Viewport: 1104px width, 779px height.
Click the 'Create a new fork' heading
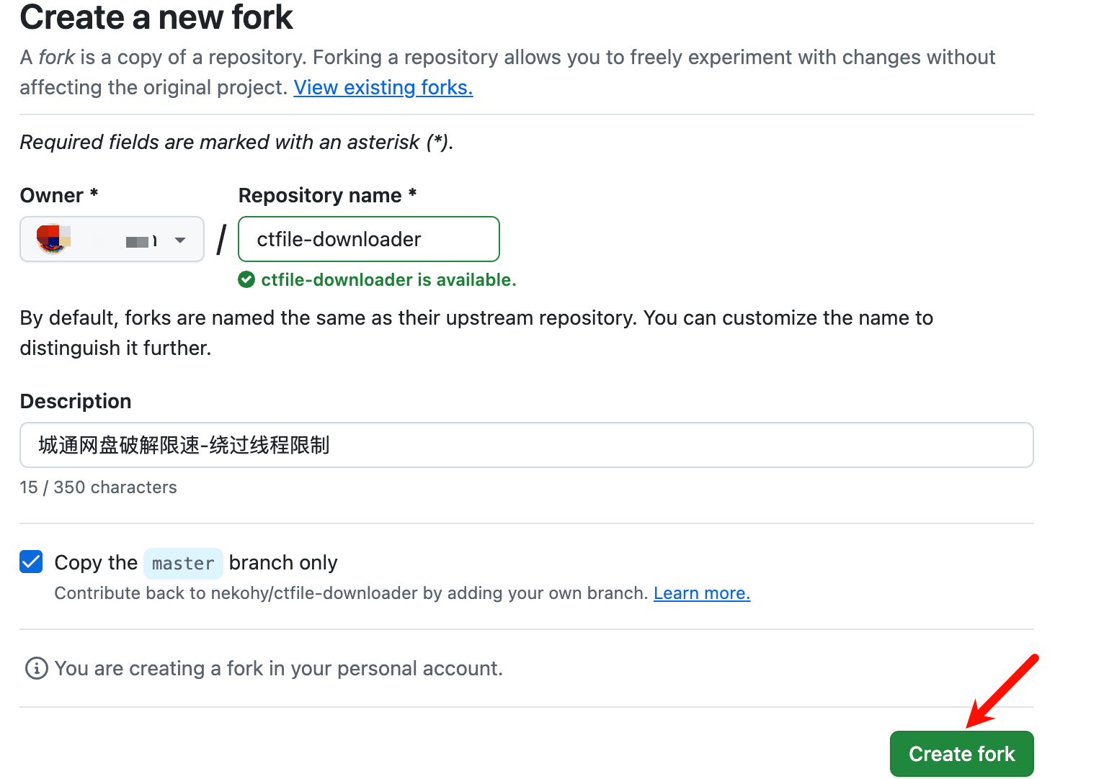(x=156, y=17)
